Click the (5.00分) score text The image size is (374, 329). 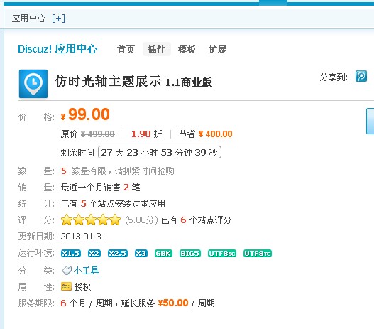[141, 220]
